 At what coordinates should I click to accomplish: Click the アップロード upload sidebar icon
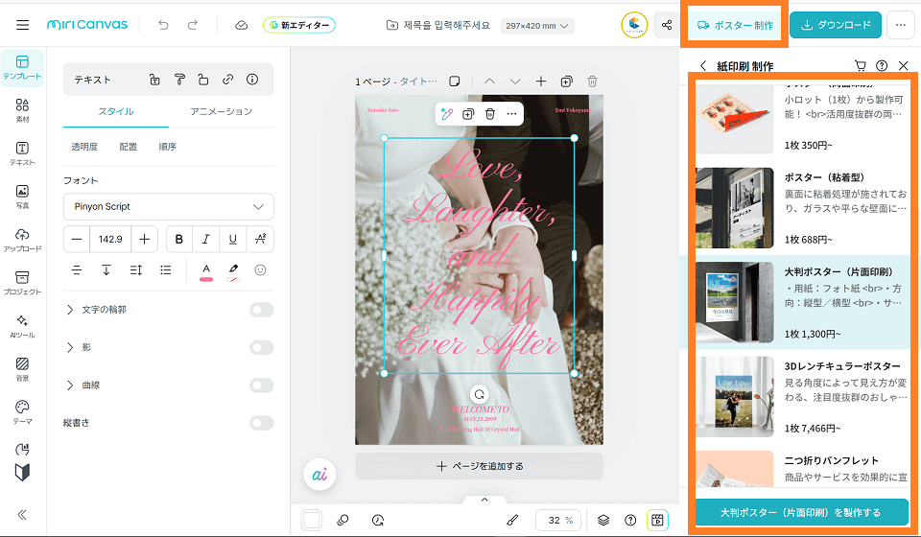tap(22, 240)
